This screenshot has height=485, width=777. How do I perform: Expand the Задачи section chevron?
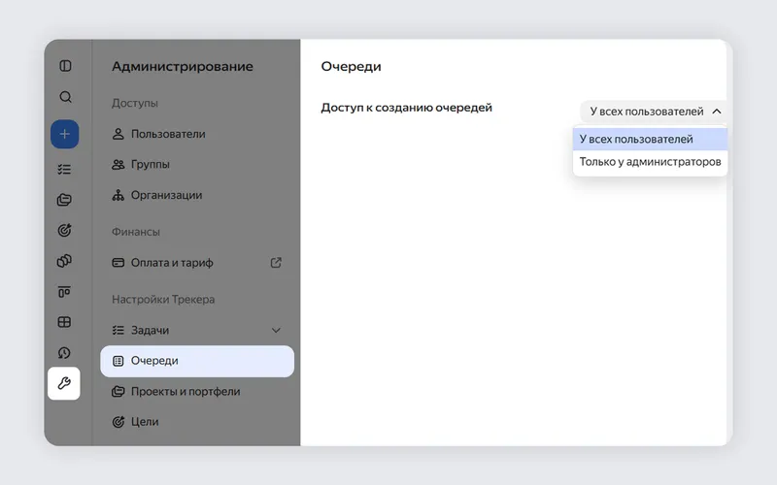tap(276, 330)
